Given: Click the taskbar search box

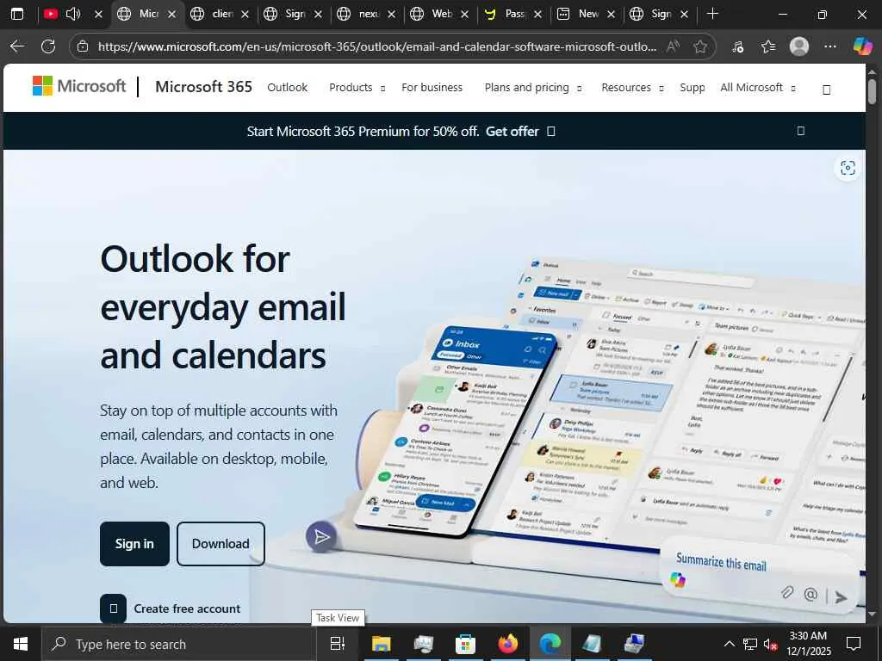Looking at the screenshot, I should click(179, 644).
